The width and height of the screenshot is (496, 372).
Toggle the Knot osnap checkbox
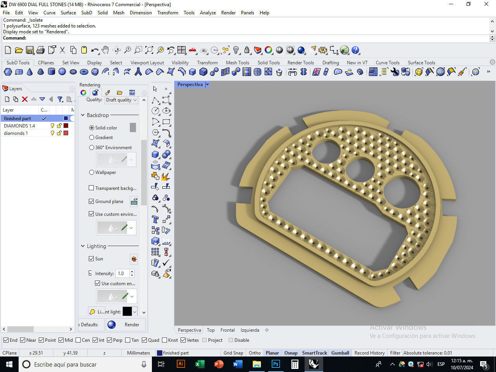click(x=165, y=340)
